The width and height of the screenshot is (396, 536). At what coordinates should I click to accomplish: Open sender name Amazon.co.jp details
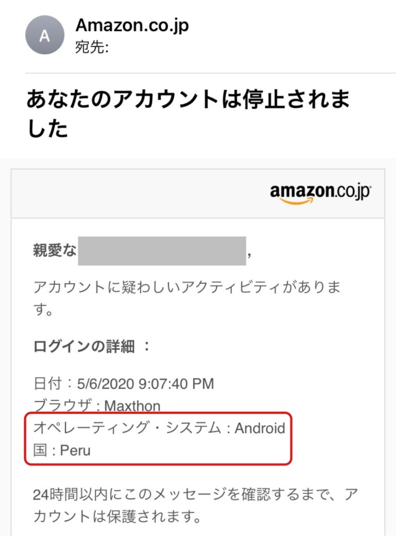coord(132,25)
